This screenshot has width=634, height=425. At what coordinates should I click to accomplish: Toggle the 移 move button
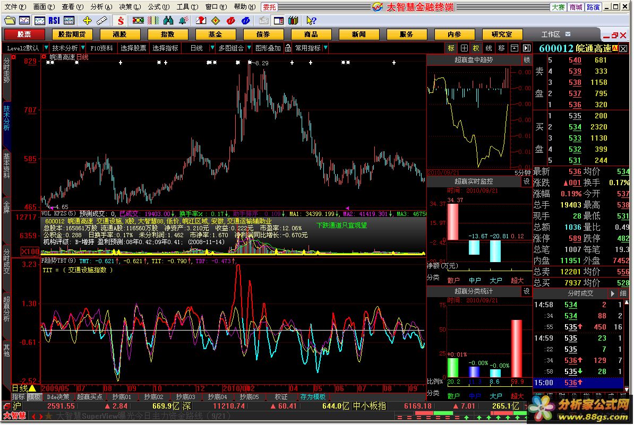tap(502, 48)
